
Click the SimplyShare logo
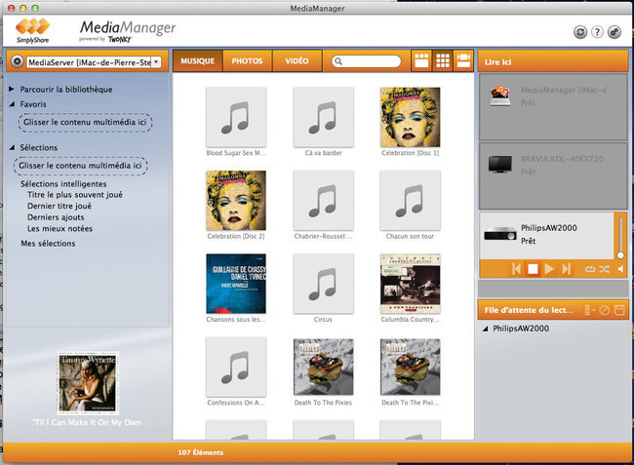pyautogui.click(x=33, y=30)
